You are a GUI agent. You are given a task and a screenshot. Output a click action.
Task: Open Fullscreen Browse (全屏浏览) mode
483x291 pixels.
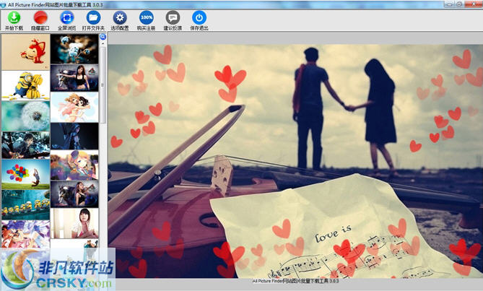67,18
